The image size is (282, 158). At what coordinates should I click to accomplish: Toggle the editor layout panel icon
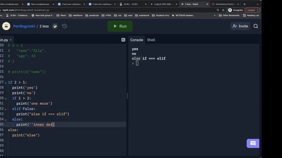123,40
